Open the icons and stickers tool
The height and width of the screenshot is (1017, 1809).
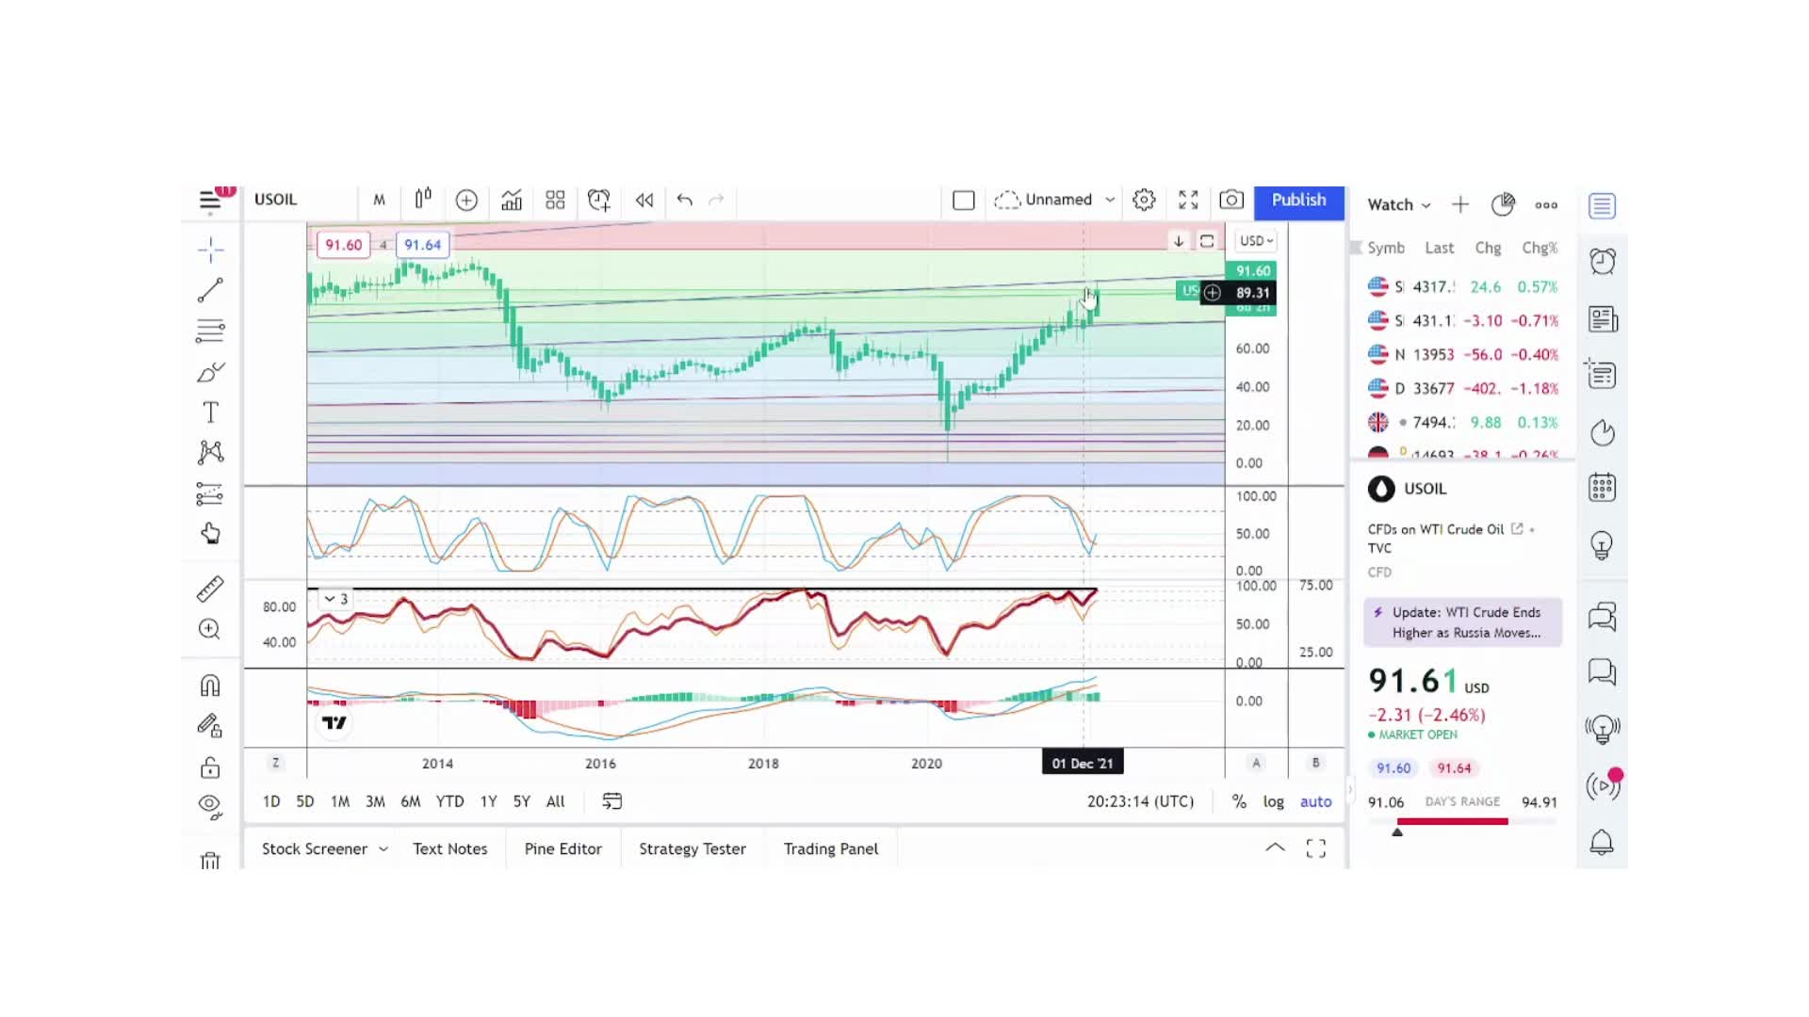tap(210, 534)
